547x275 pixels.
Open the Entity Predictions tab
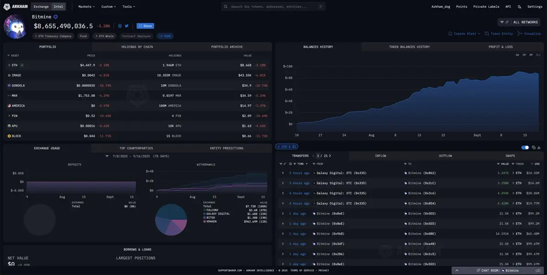(x=226, y=148)
